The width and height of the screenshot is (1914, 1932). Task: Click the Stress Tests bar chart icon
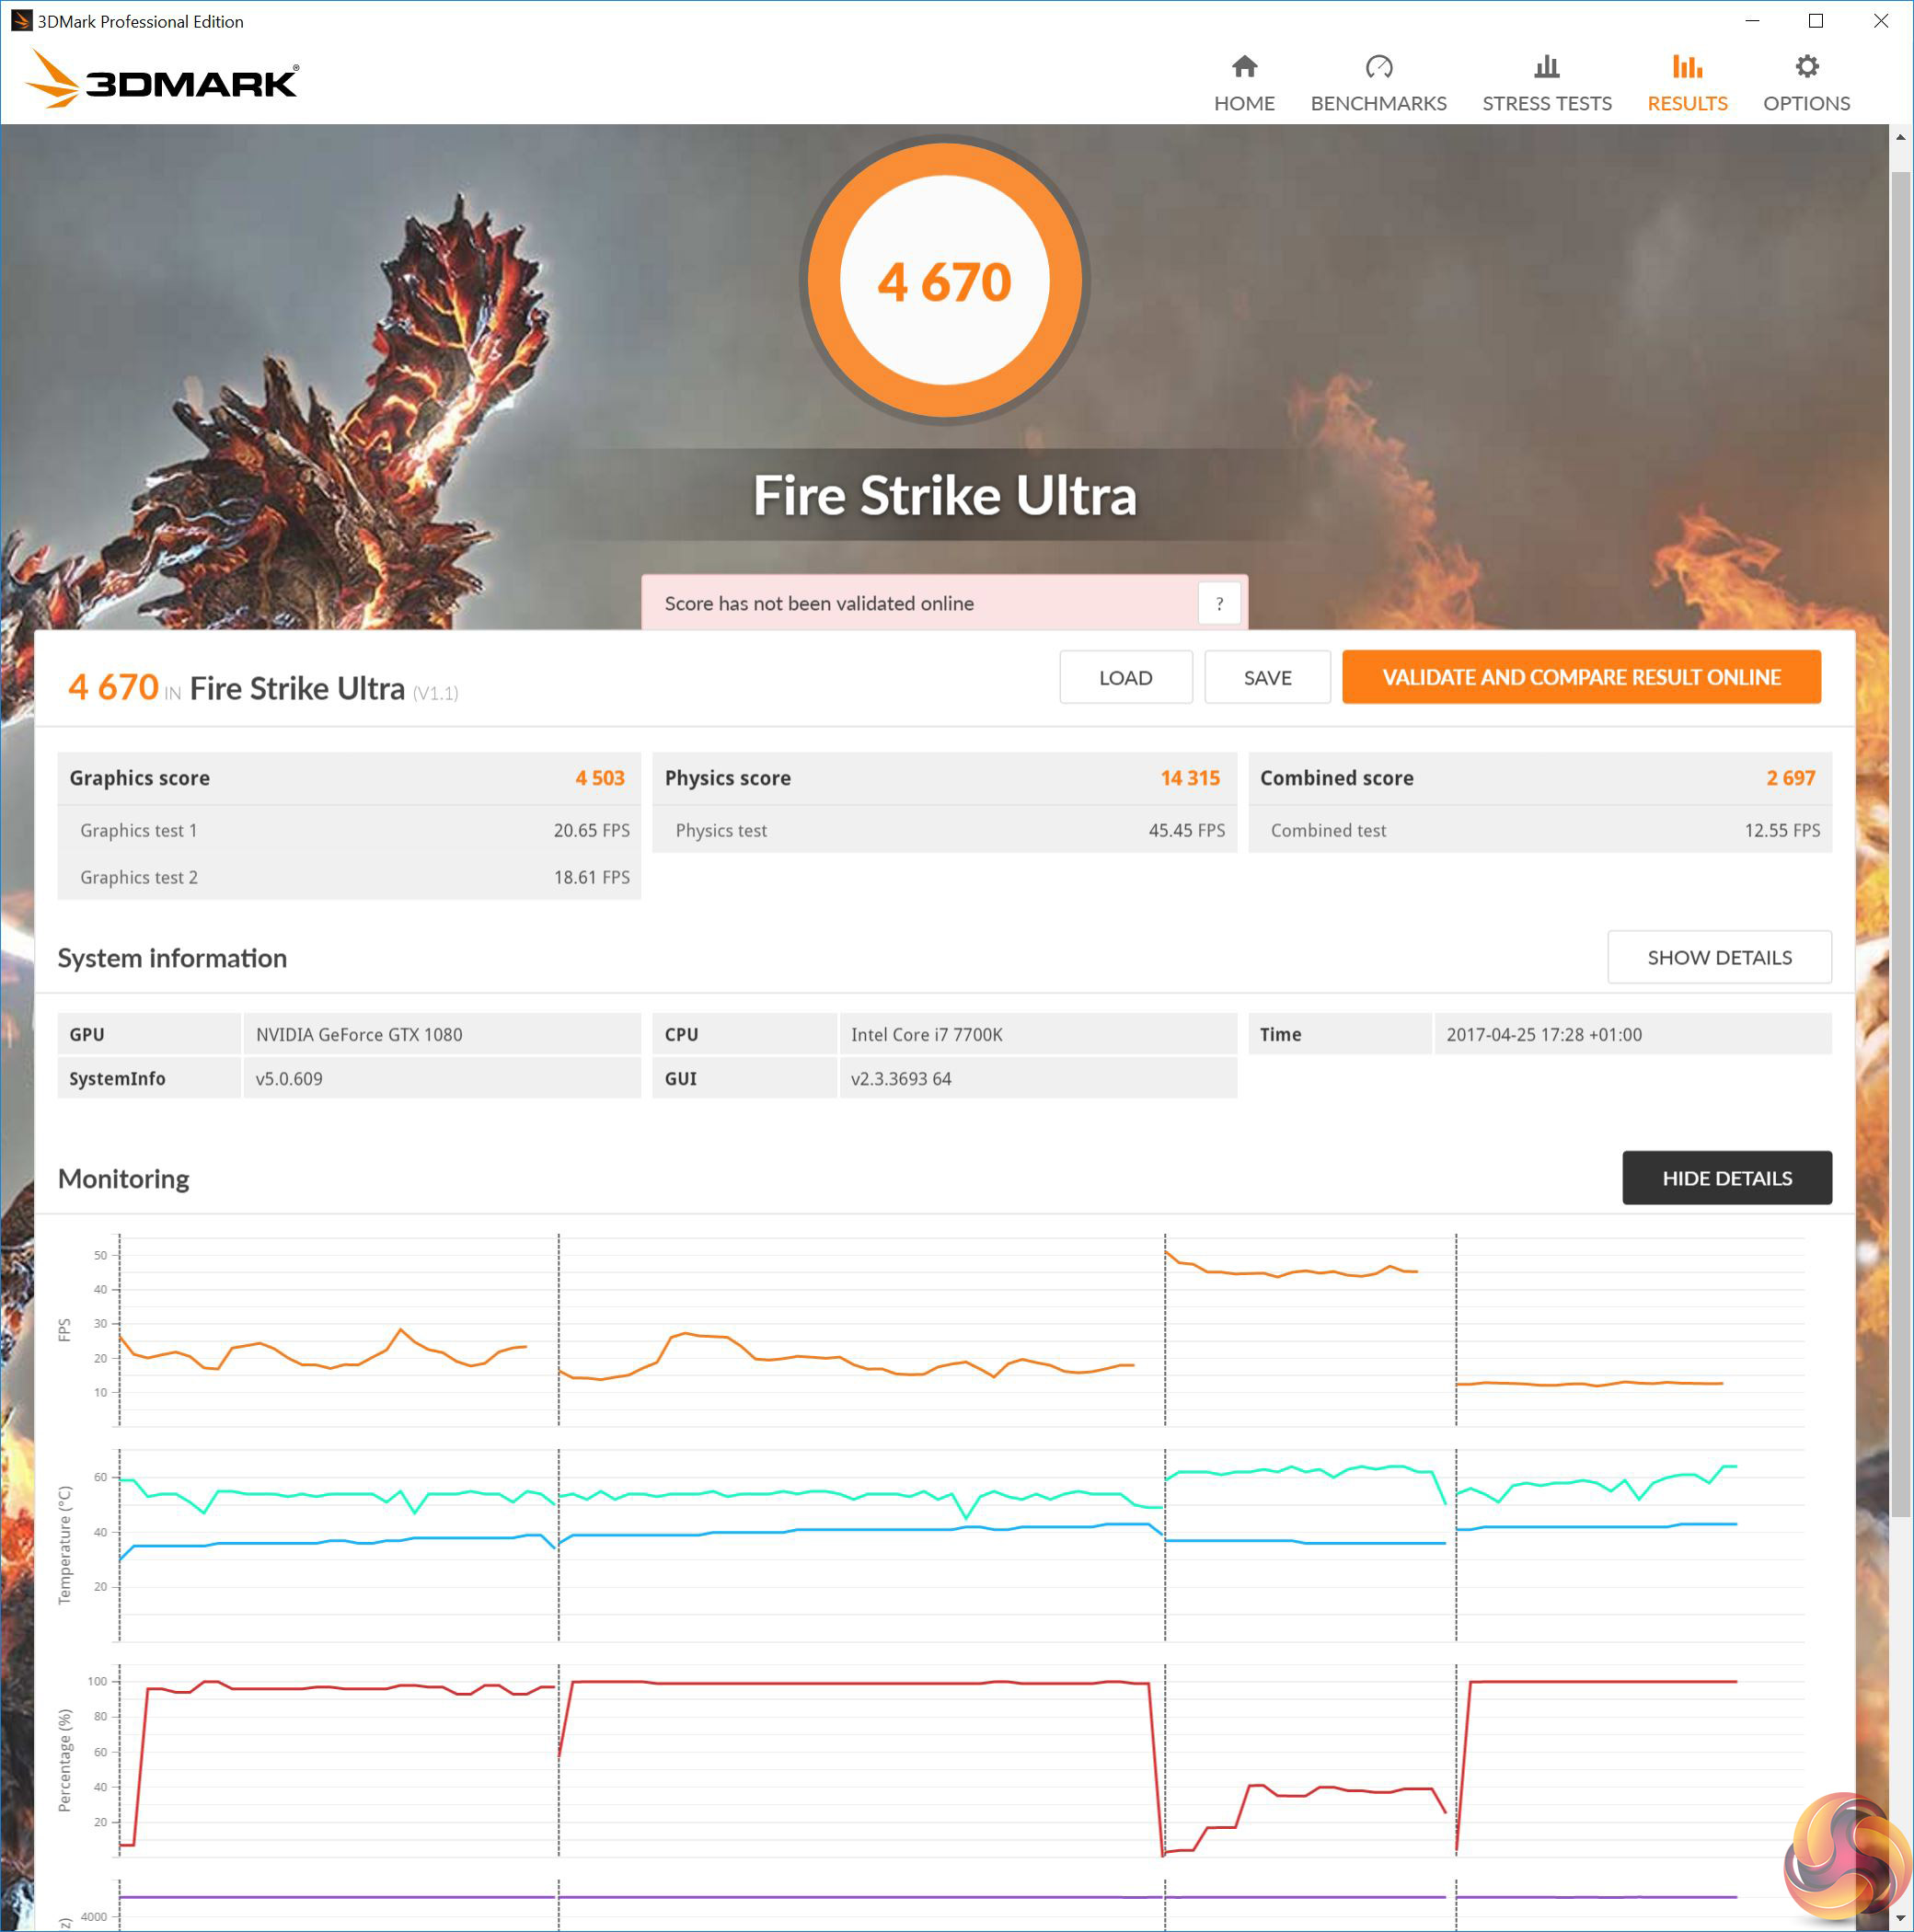point(1546,67)
